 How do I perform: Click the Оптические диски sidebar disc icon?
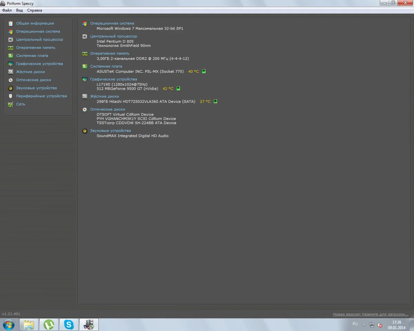pos(11,80)
